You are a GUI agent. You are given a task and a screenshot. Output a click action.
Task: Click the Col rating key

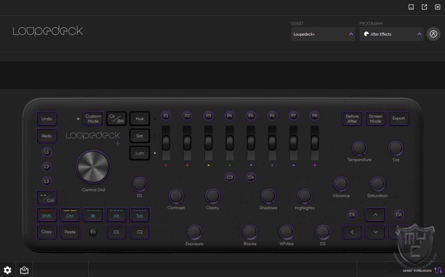[46, 198]
